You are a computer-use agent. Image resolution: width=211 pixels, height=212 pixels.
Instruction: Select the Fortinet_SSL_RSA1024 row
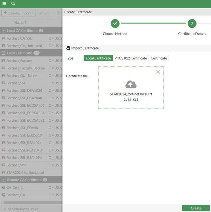click(31, 143)
